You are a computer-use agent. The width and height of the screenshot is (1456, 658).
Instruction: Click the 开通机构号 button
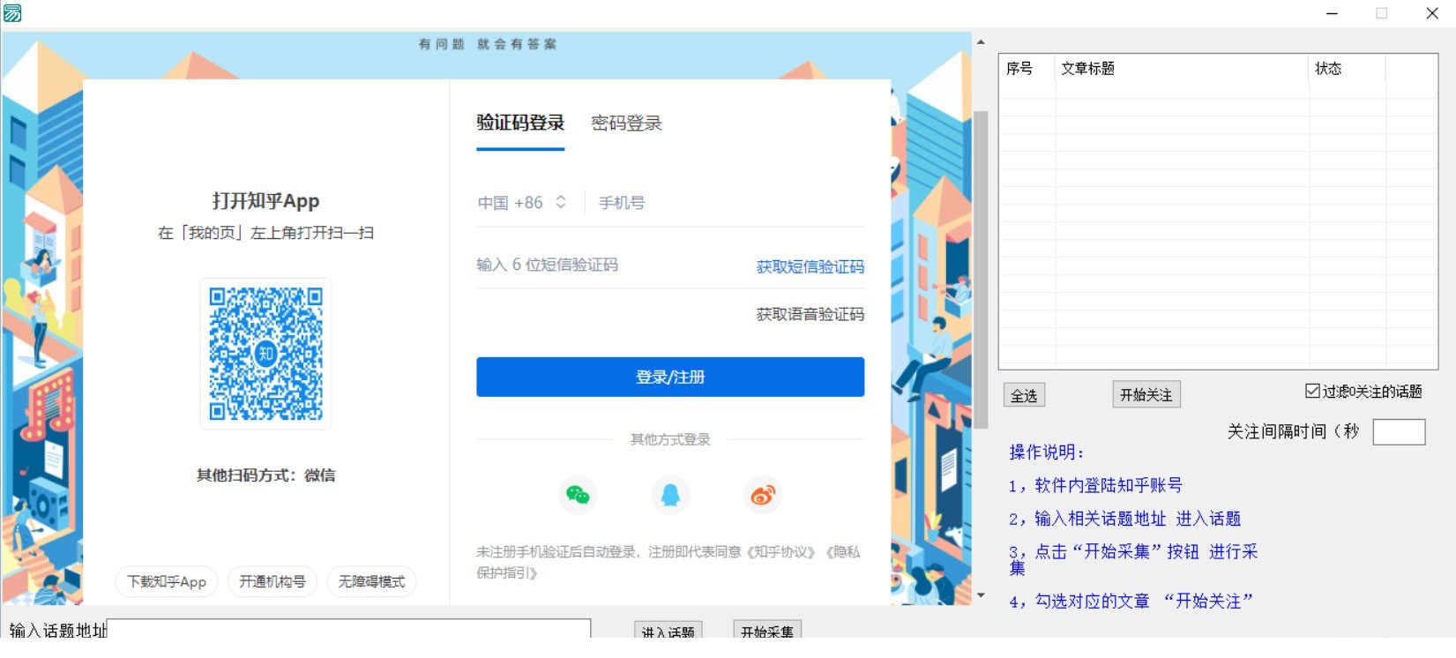coord(273,582)
